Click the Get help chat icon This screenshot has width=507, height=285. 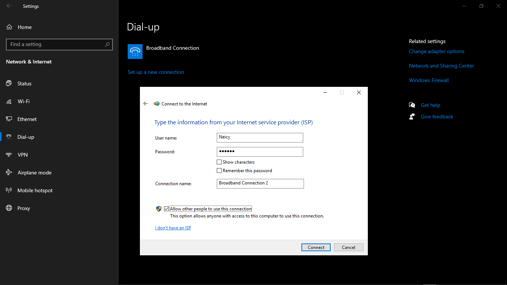[412, 105]
